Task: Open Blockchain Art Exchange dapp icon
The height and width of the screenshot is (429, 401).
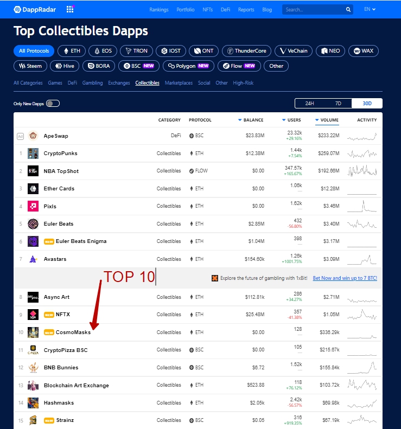Action: (33, 385)
